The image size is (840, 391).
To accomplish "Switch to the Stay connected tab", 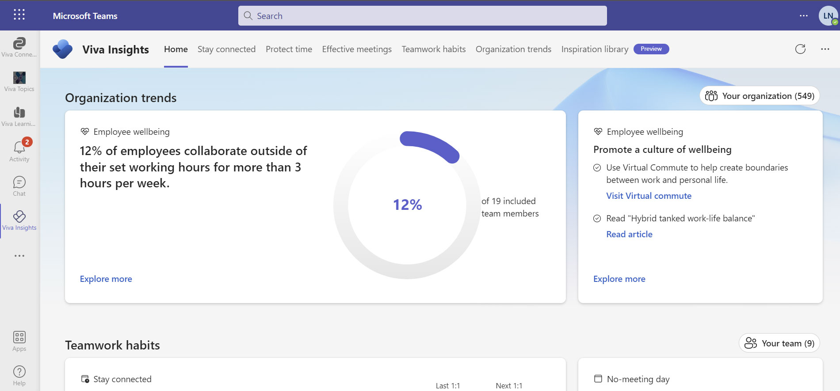I will [x=226, y=49].
